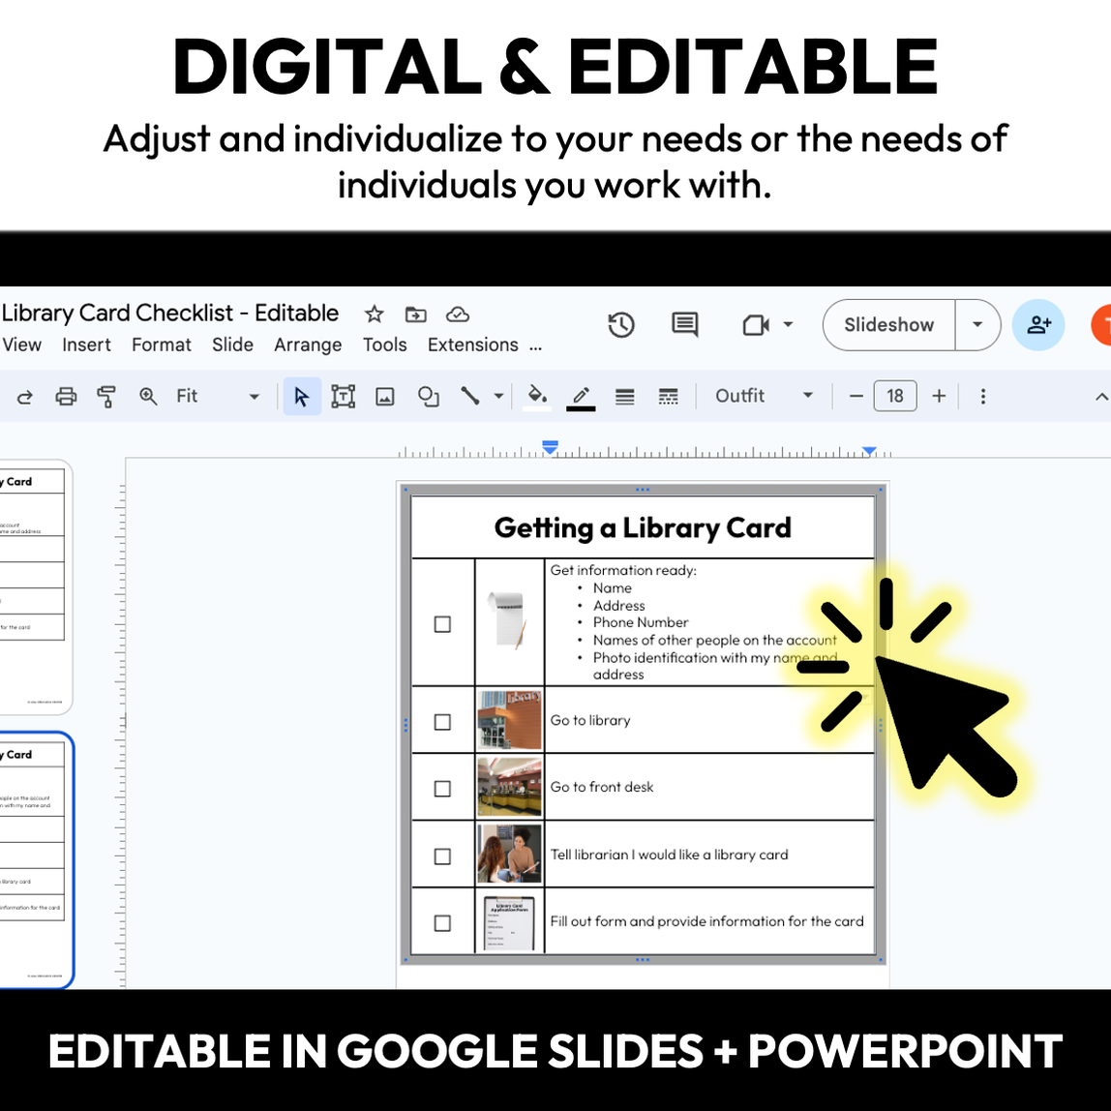This screenshot has height=1111, width=1111.
Task: Open the Insert image tool
Action: pyautogui.click(x=384, y=396)
